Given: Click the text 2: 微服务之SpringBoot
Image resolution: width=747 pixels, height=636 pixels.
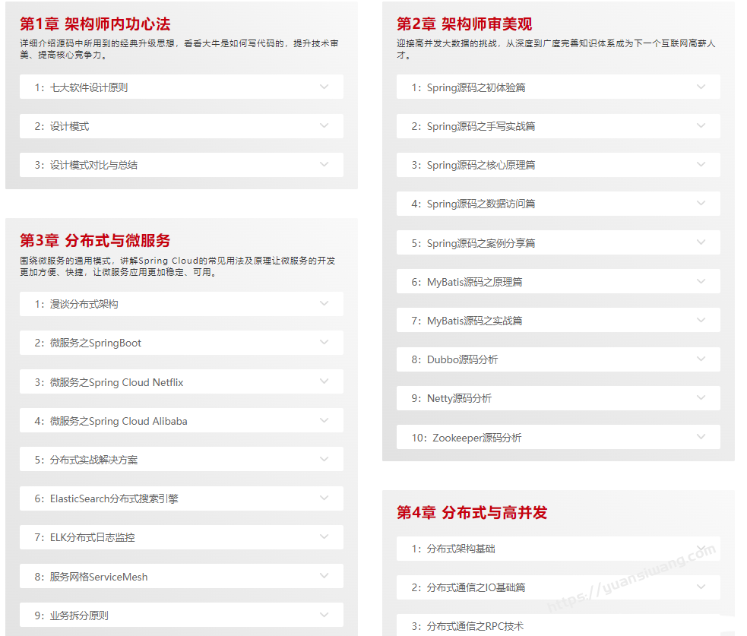Looking at the screenshot, I should tap(88, 343).
